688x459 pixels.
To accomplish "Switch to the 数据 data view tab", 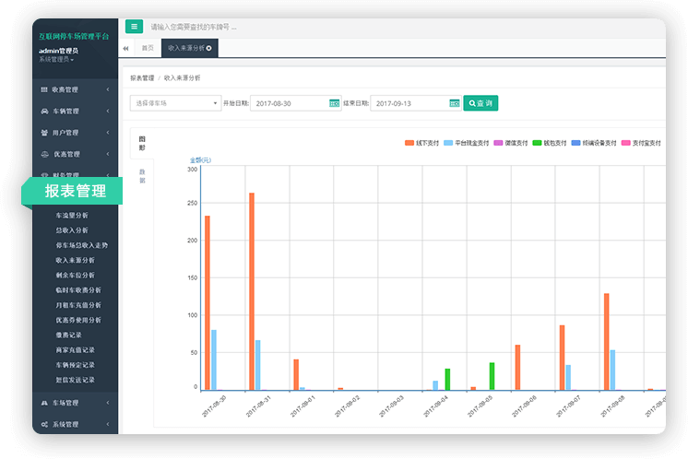I will [142, 176].
